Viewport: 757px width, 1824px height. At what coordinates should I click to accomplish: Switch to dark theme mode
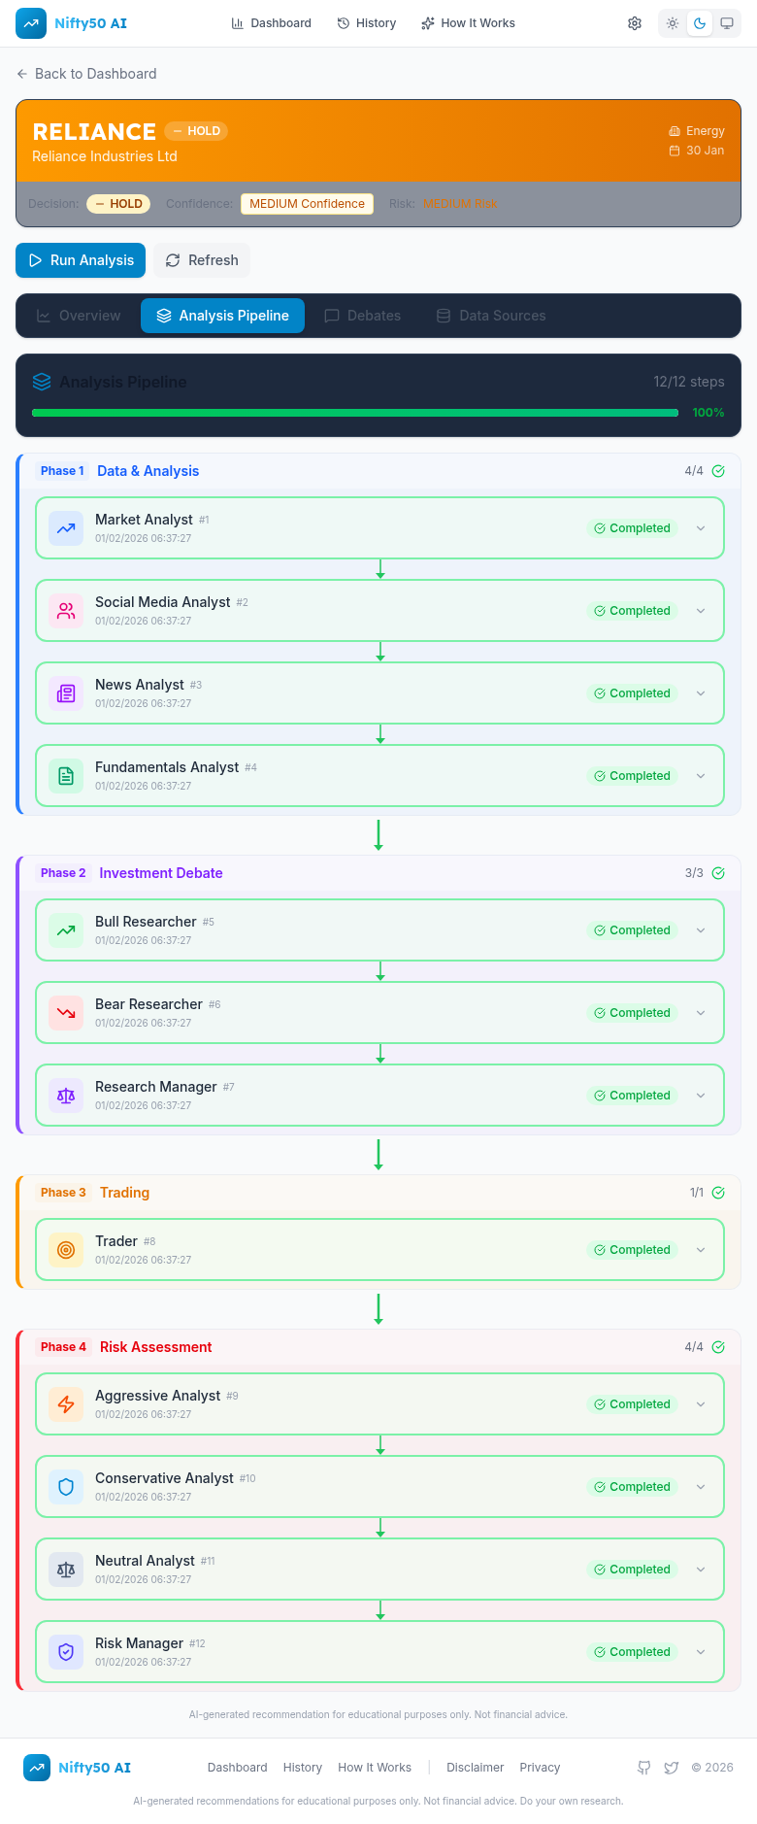click(x=700, y=23)
